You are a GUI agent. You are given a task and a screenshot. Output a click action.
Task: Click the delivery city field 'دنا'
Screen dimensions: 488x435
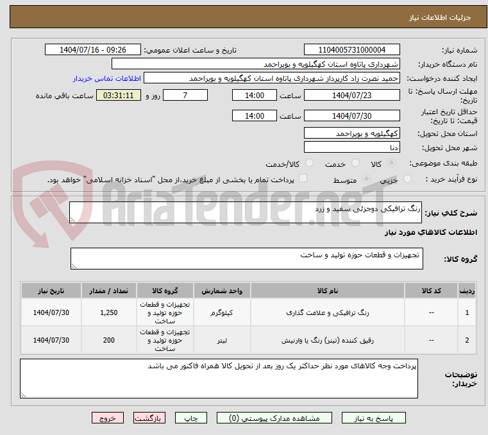coord(351,148)
